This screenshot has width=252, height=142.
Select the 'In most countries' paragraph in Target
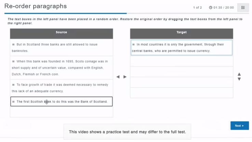[181, 47]
